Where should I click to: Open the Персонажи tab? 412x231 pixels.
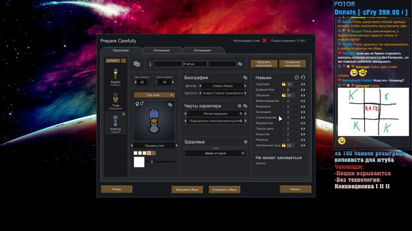coord(120,50)
